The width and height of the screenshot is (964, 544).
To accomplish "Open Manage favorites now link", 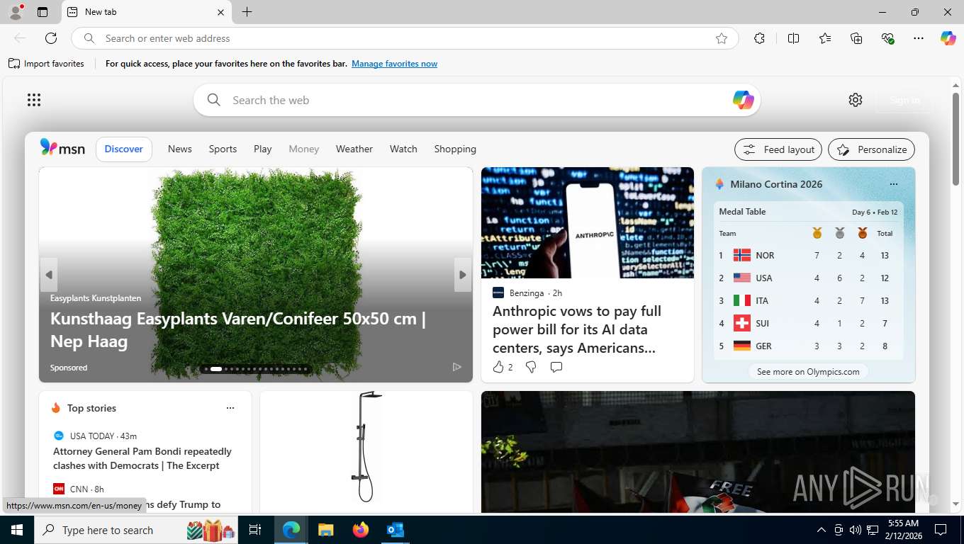I will (x=394, y=64).
